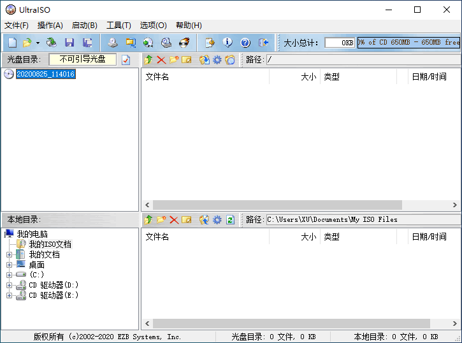Click the Convert image format icon
The width and height of the screenshot is (462, 343).
131,43
